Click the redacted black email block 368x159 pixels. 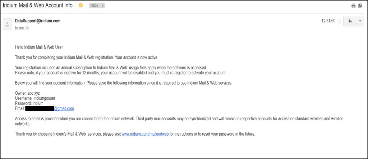40,108
